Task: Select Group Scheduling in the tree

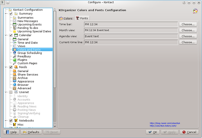Action: click(x=30, y=53)
